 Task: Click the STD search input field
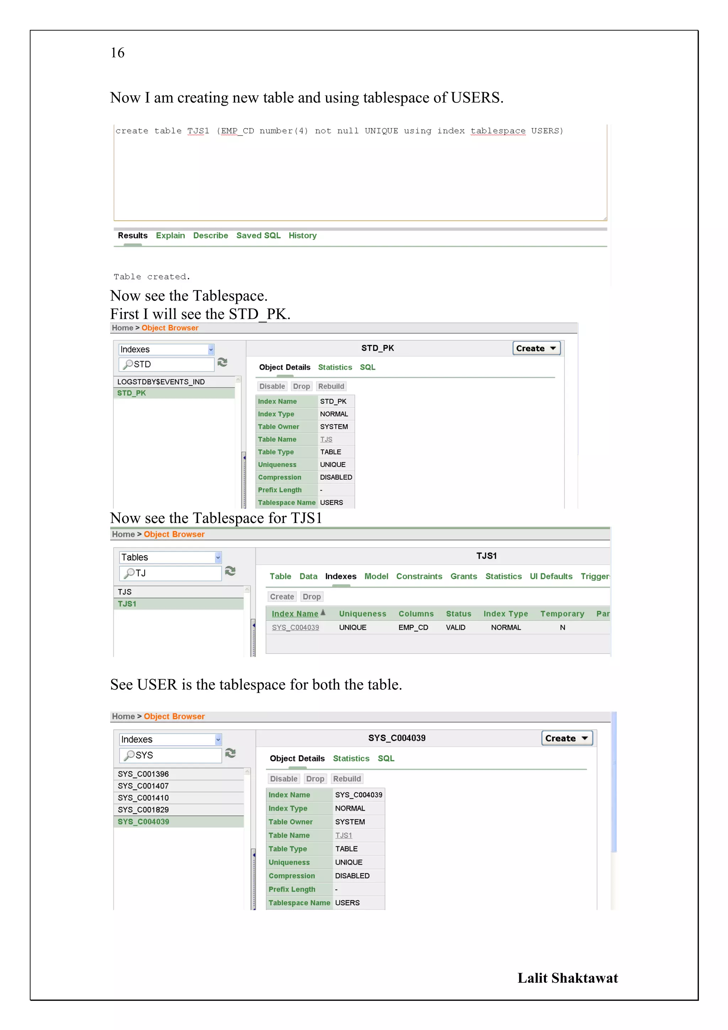point(166,364)
